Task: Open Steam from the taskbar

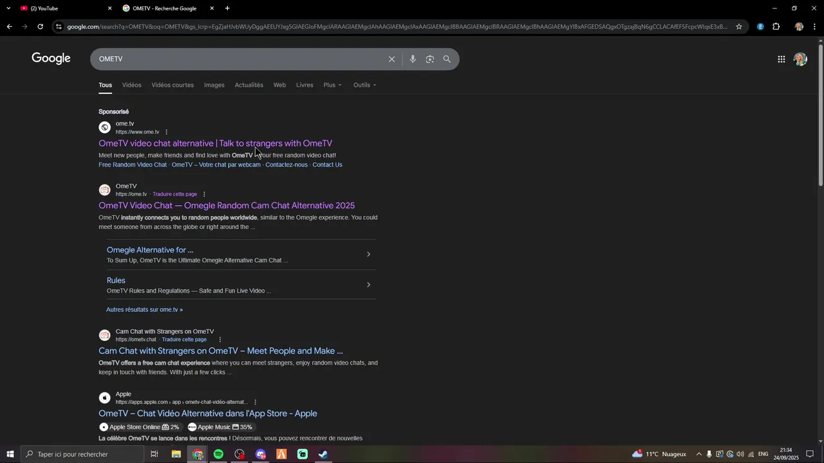Action: 323,454
